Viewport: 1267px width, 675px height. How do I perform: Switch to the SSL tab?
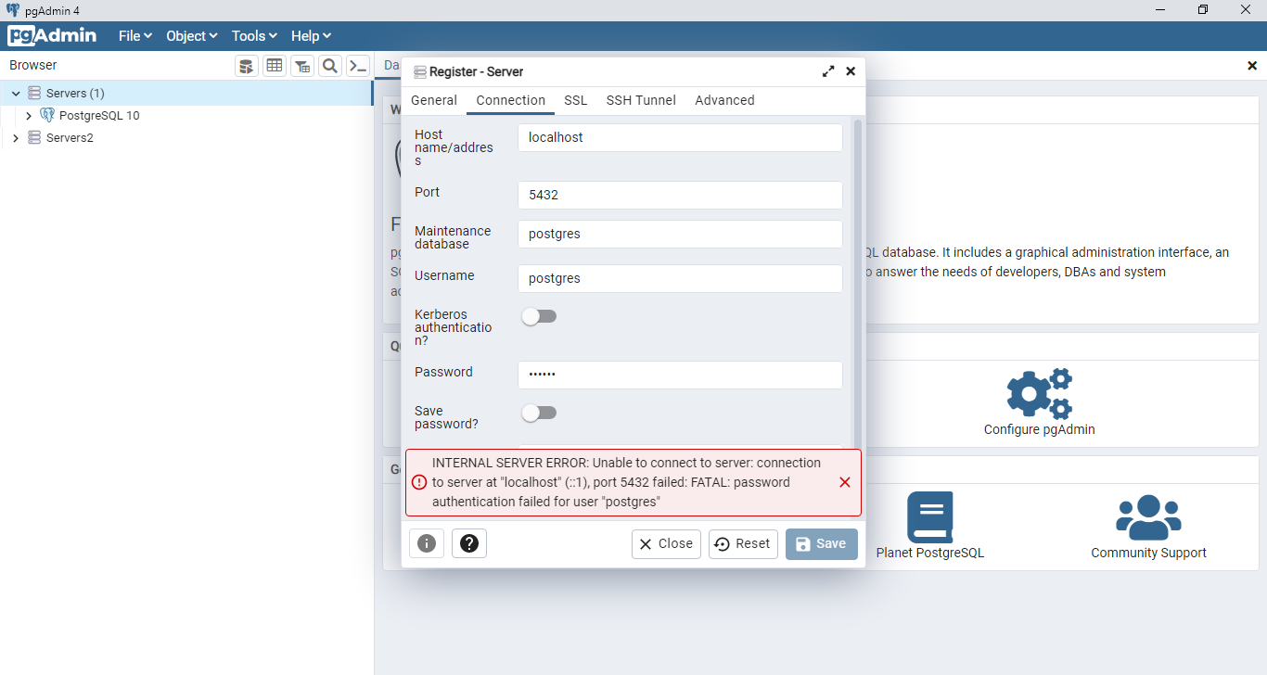coord(575,100)
